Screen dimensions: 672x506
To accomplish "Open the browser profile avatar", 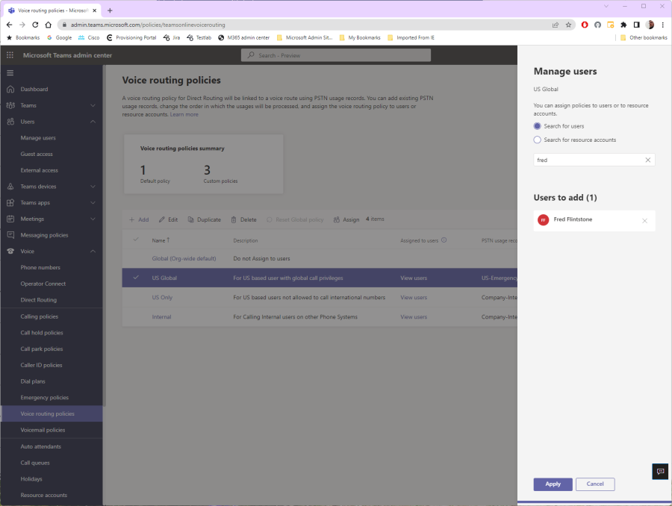I will (x=650, y=25).
